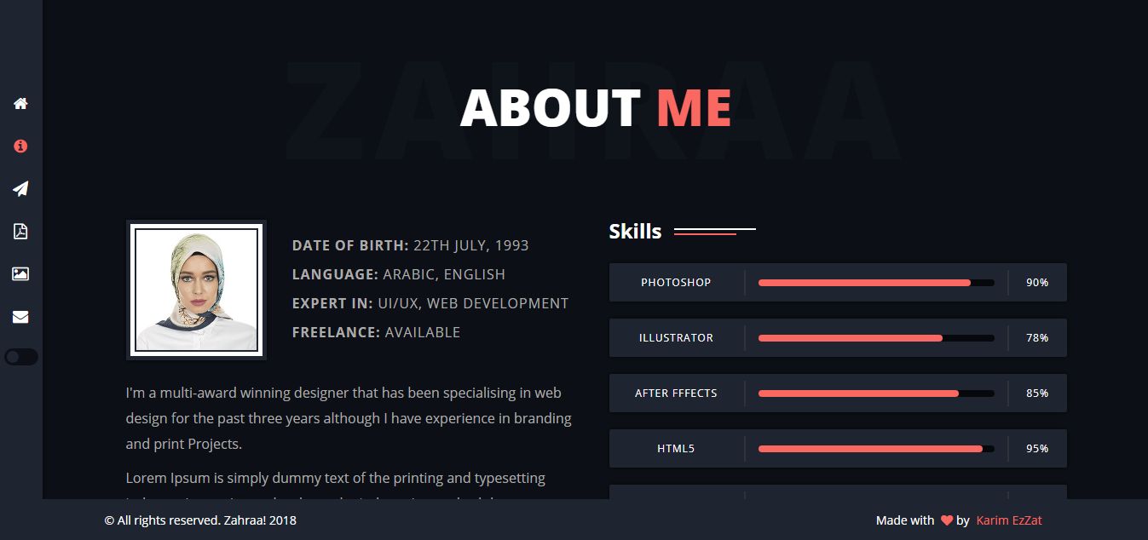Go to the Home section icon
Screen dimensions: 1148x540
20,103
